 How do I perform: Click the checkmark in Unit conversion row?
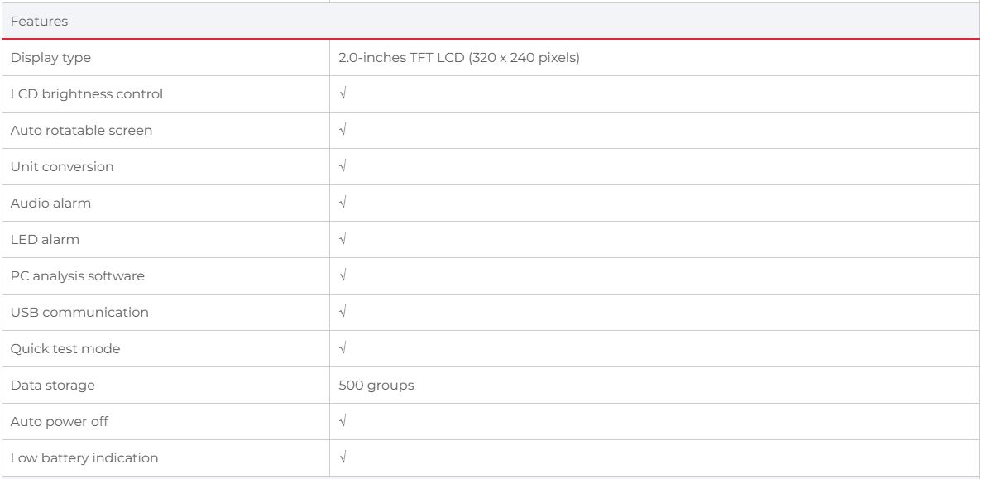tap(343, 167)
